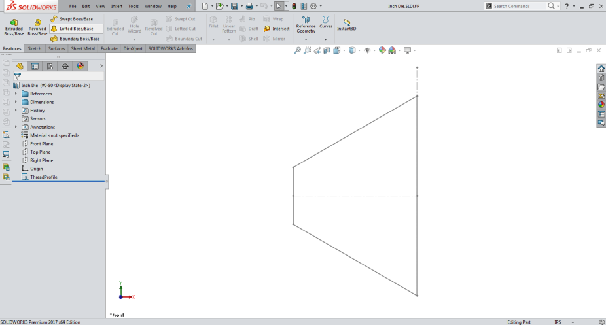Open the File menu

pos(73,6)
